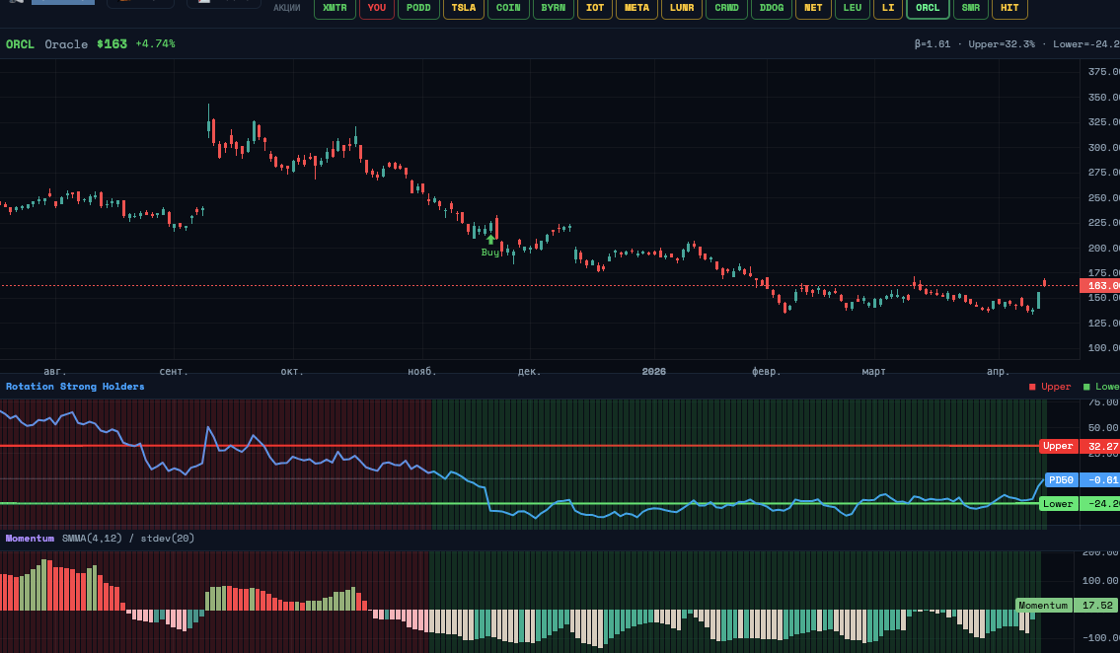Click the red Upper legend swatch
The height and width of the screenshot is (653, 1120).
pyautogui.click(x=1032, y=387)
